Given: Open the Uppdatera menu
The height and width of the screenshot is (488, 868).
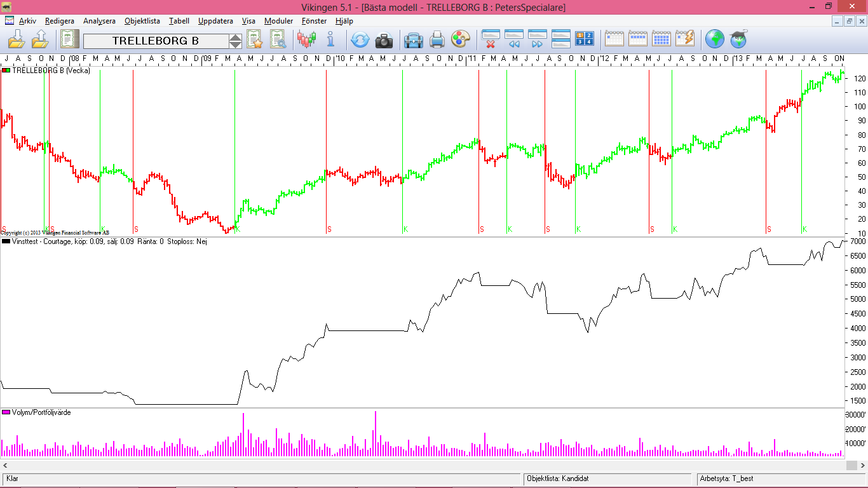Looking at the screenshot, I should (215, 21).
